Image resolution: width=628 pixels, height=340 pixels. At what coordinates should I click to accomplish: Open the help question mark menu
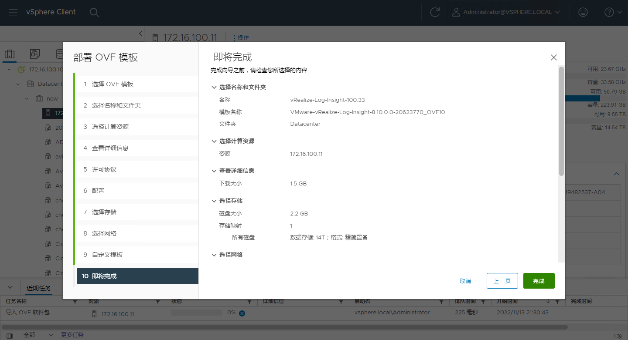pos(613,12)
